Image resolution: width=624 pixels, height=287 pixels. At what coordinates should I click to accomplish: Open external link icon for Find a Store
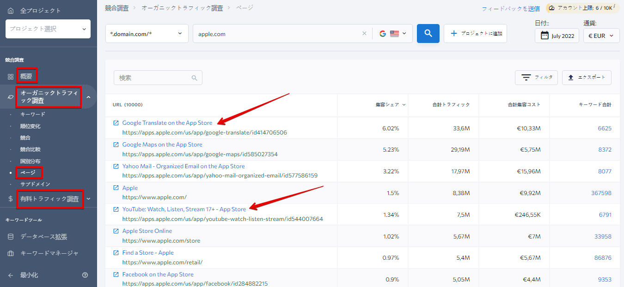[x=116, y=253]
